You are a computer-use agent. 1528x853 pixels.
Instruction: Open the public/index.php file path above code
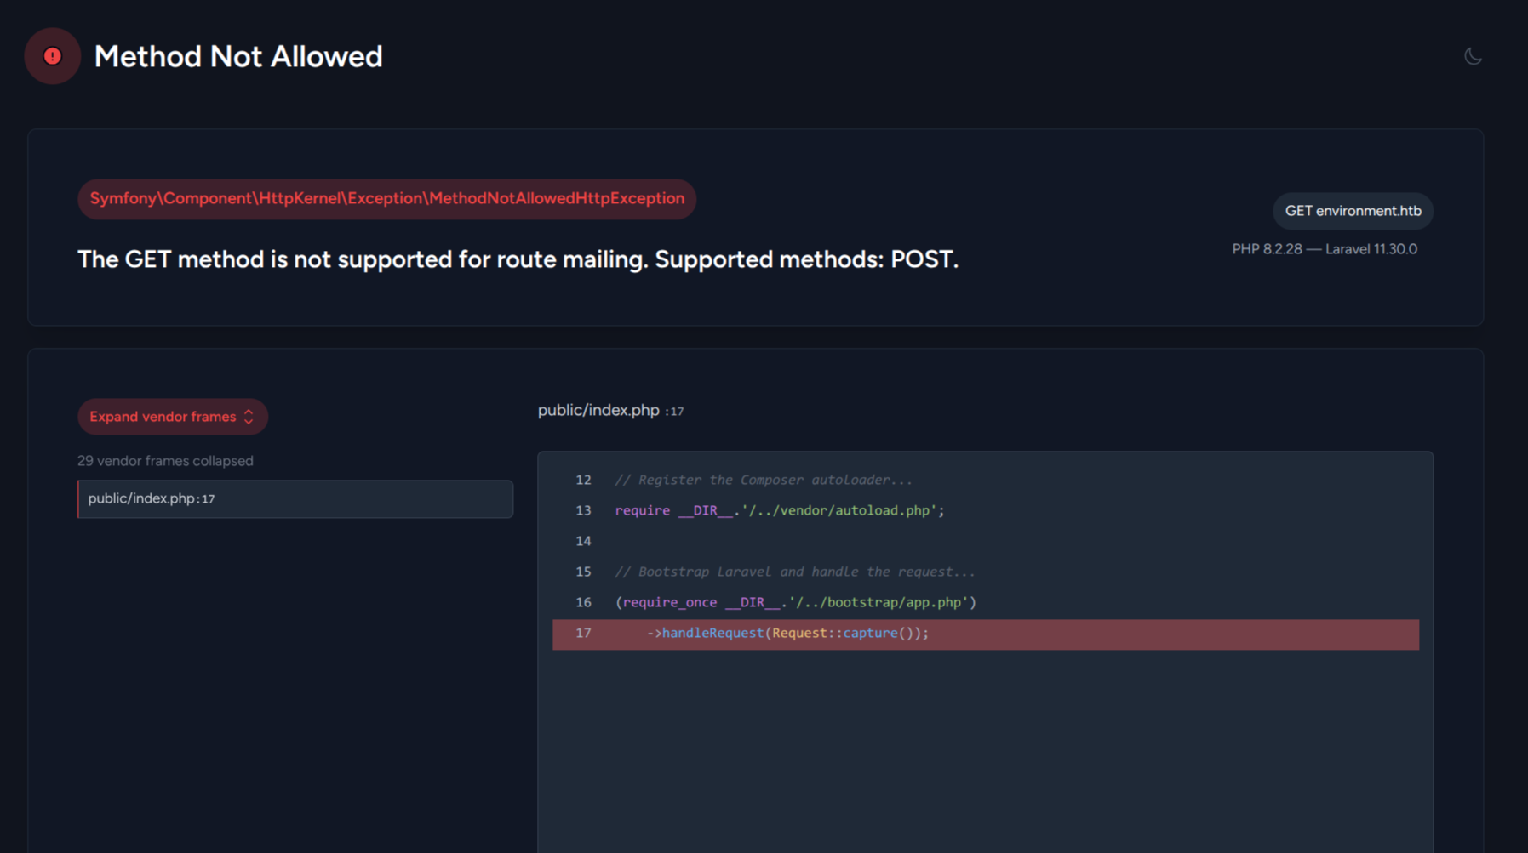click(x=598, y=411)
